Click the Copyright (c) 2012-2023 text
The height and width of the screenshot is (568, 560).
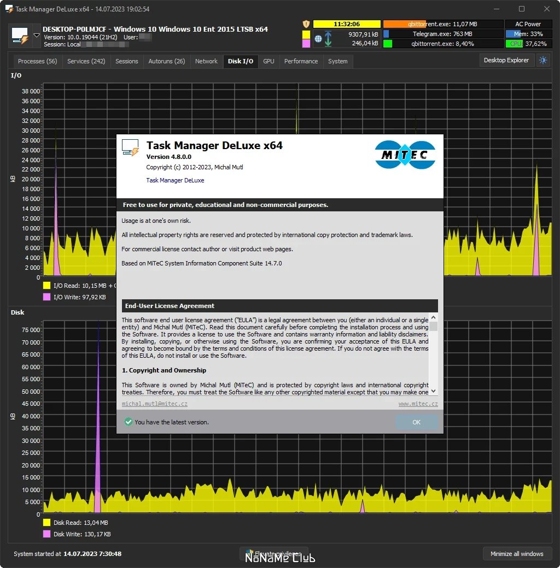coord(194,167)
